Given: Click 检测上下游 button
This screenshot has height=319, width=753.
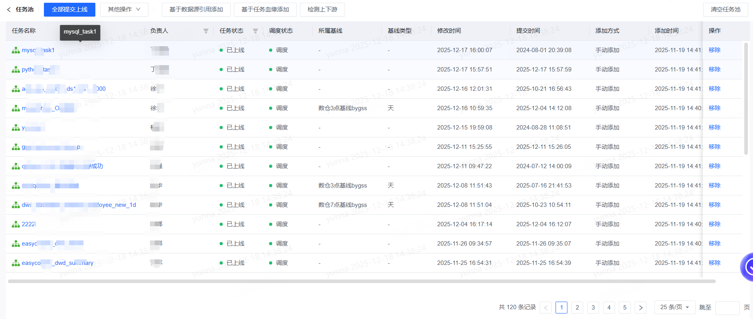Looking at the screenshot, I should click(x=322, y=9).
